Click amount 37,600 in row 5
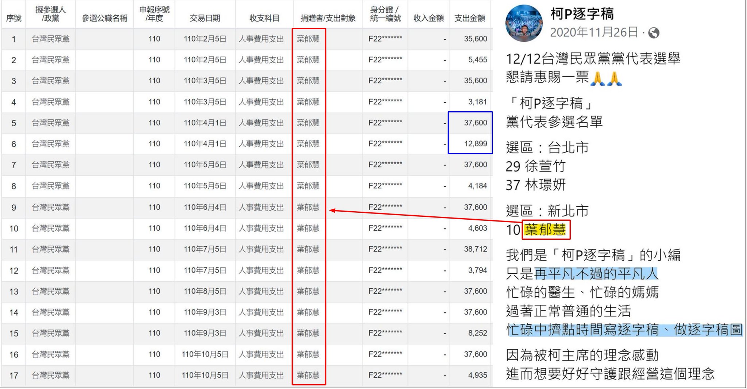 tap(475, 123)
